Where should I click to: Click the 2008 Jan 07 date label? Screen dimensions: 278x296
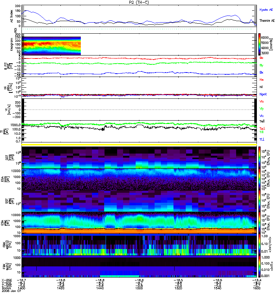(11, 291)
